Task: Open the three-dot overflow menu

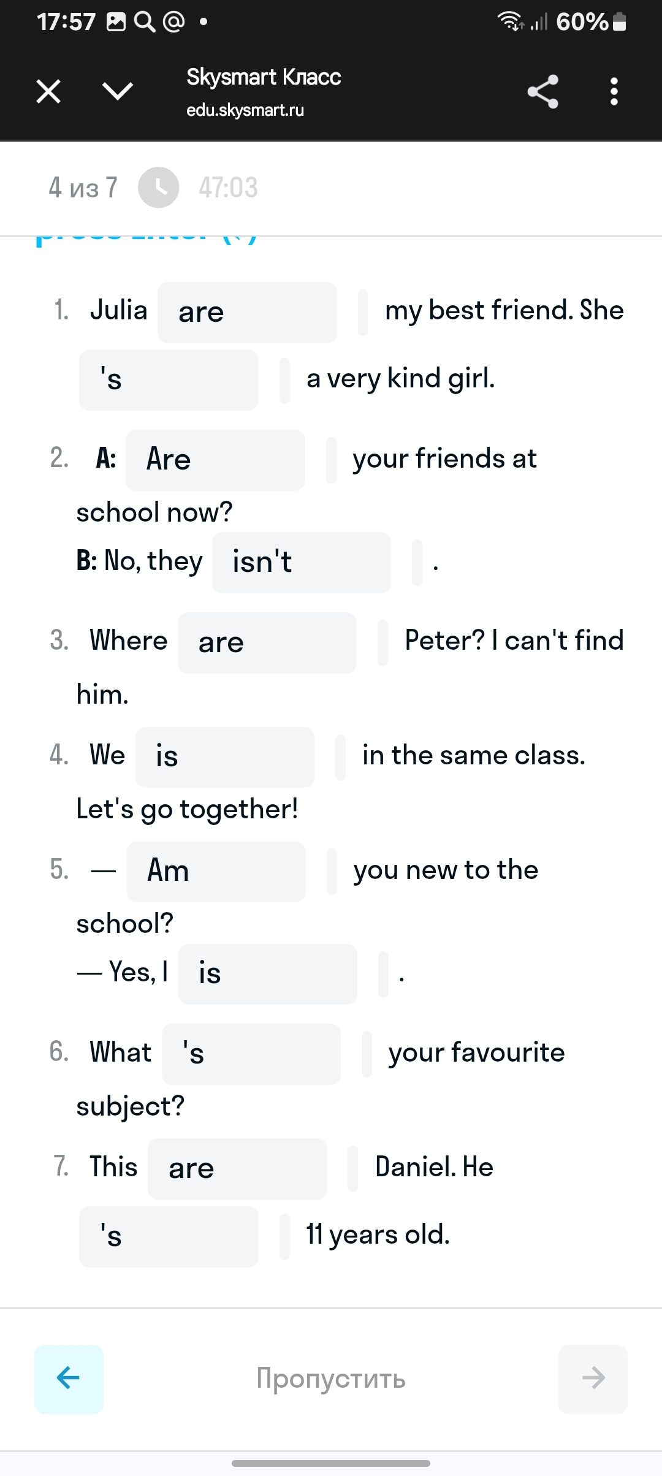Action: [x=614, y=92]
